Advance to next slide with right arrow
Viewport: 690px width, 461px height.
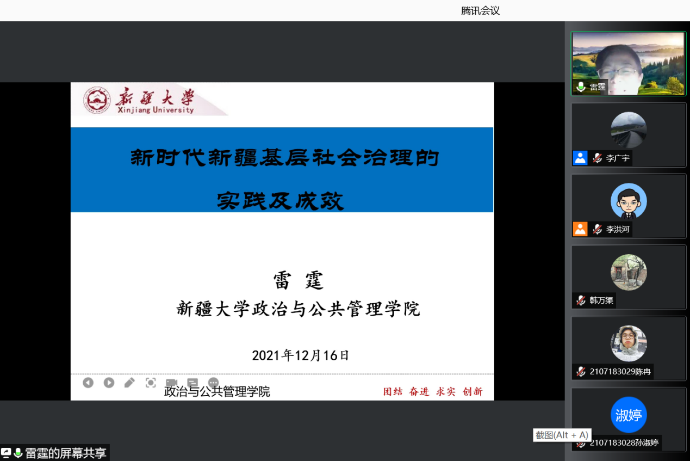109,383
